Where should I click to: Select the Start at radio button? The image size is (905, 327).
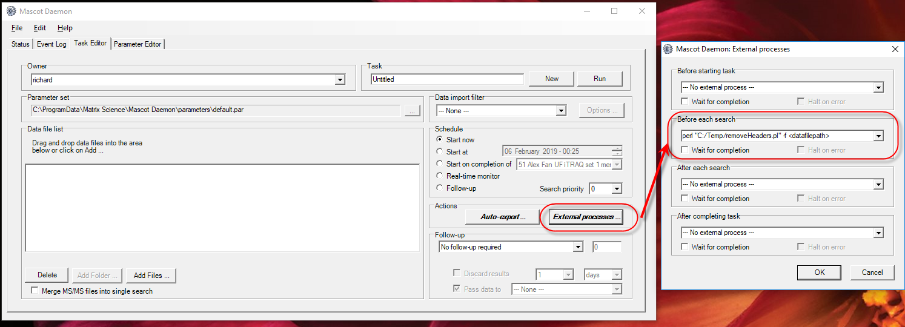point(440,152)
